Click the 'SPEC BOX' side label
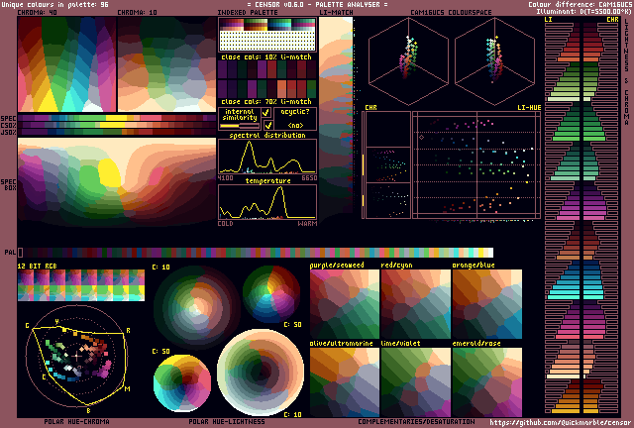Viewport: 634px width, 428px height. [x=9, y=185]
